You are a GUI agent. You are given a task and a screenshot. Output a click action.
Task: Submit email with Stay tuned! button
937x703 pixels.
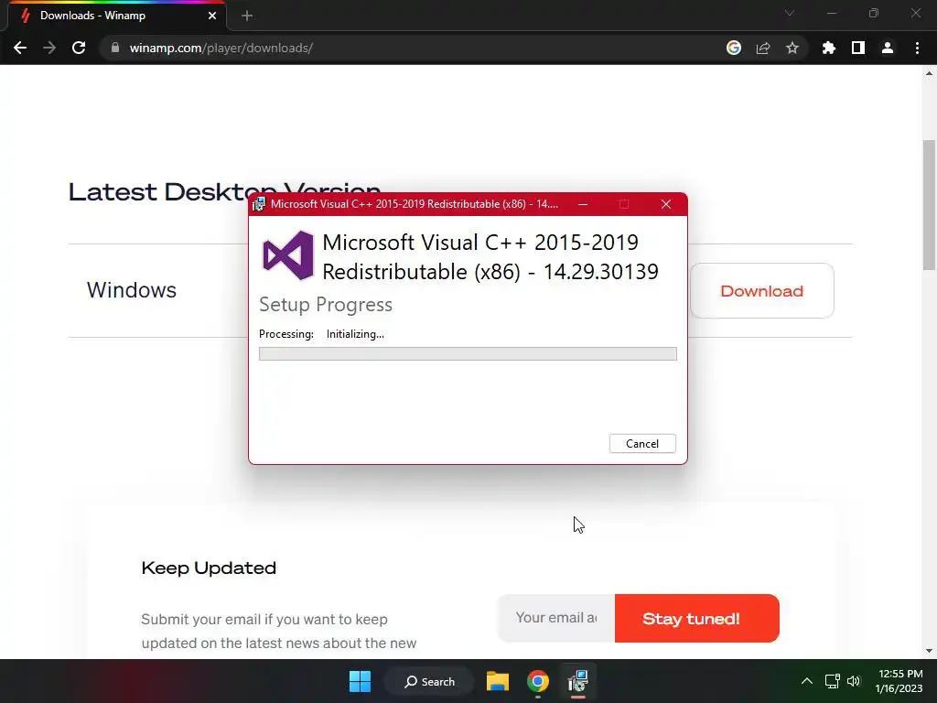pyautogui.click(x=696, y=618)
